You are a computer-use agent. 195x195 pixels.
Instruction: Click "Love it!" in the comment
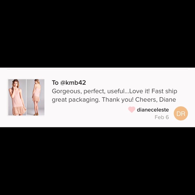tap(140, 91)
